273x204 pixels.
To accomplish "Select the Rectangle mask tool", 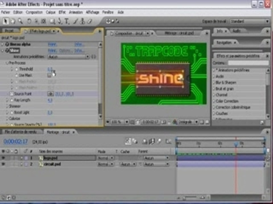I will pyautogui.click(x=52, y=21).
